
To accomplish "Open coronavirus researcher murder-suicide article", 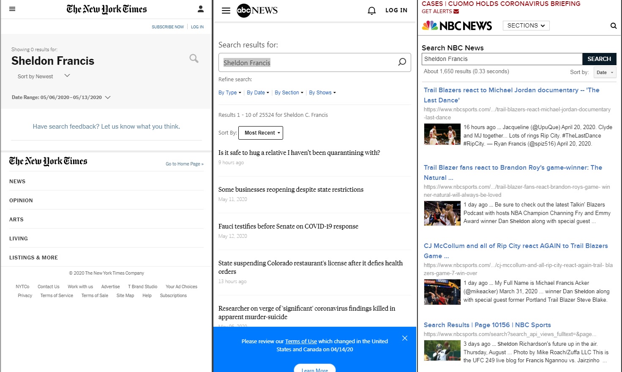I will point(307,312).
